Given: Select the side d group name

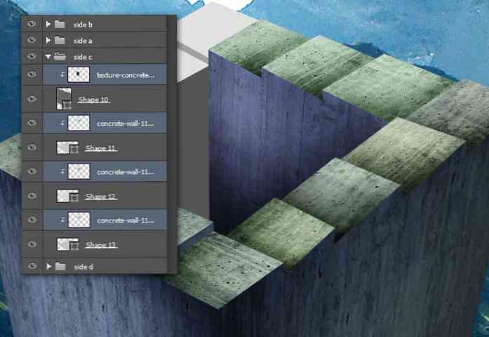Looking at the screenshot, I should [83, 267].
